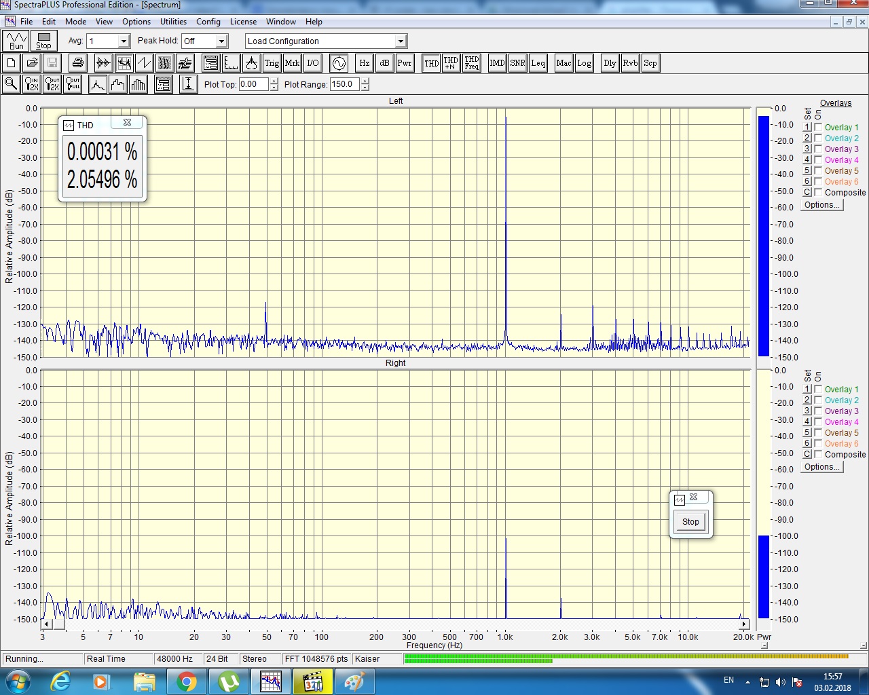Image resolution: width=869 pixels, height=695 pixels.
Task: Enable Overlay 4 checkbox in Left plot
Action: [818, 159]
